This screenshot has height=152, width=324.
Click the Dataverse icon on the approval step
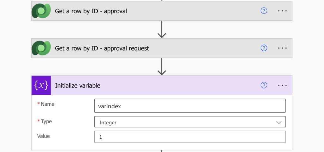point(41,11)
